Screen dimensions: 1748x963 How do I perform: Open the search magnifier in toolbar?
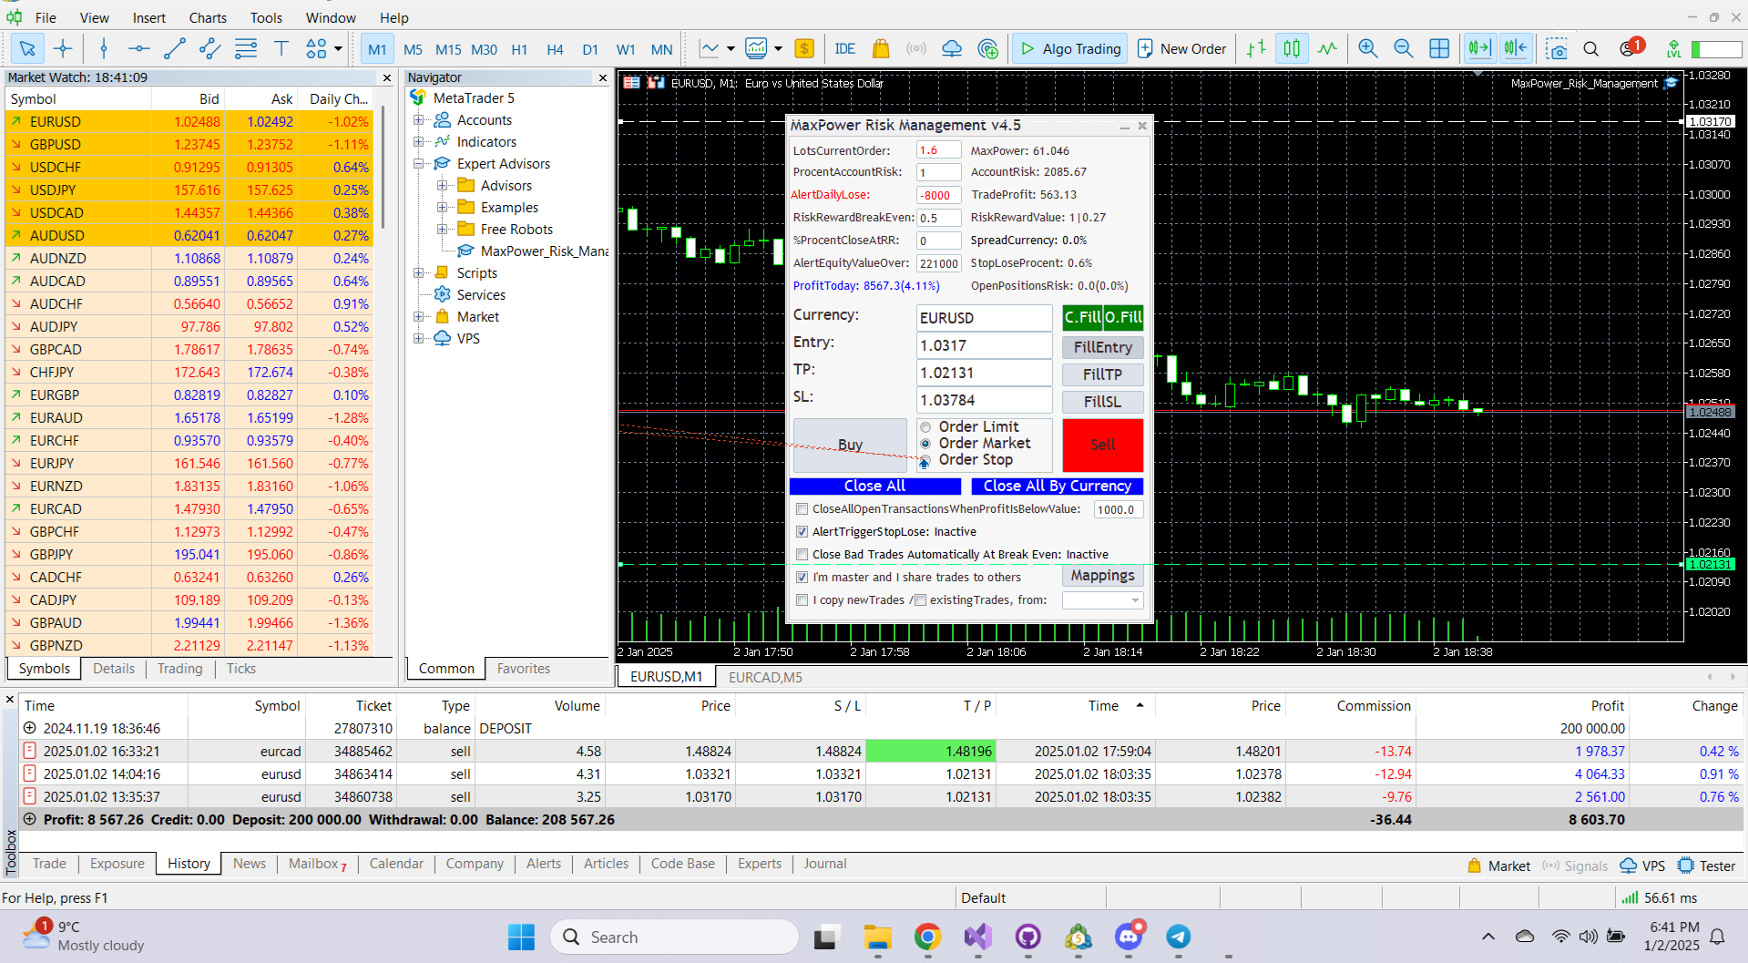pyautogui.click(x=1591, y=48)
